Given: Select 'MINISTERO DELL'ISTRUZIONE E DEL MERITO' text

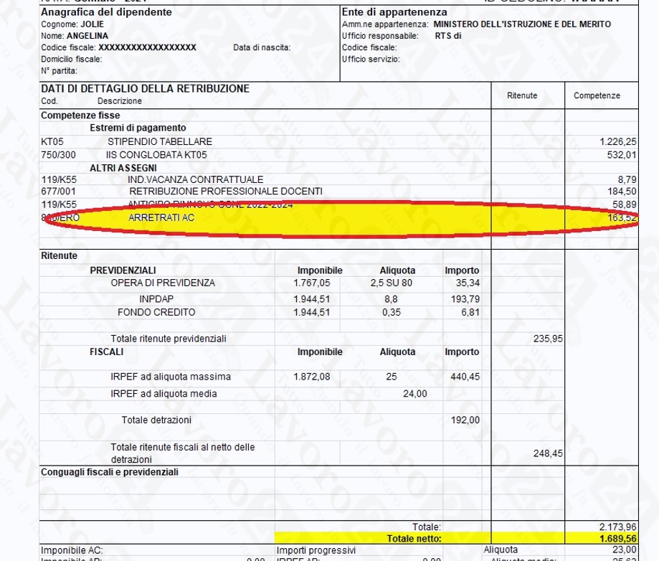Looking at the screenshot, I should tap(522, 24).
